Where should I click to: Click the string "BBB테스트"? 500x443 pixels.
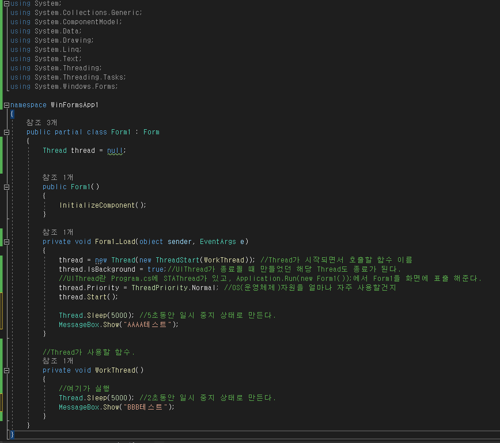pyautogui.click(x=146, y=407)
